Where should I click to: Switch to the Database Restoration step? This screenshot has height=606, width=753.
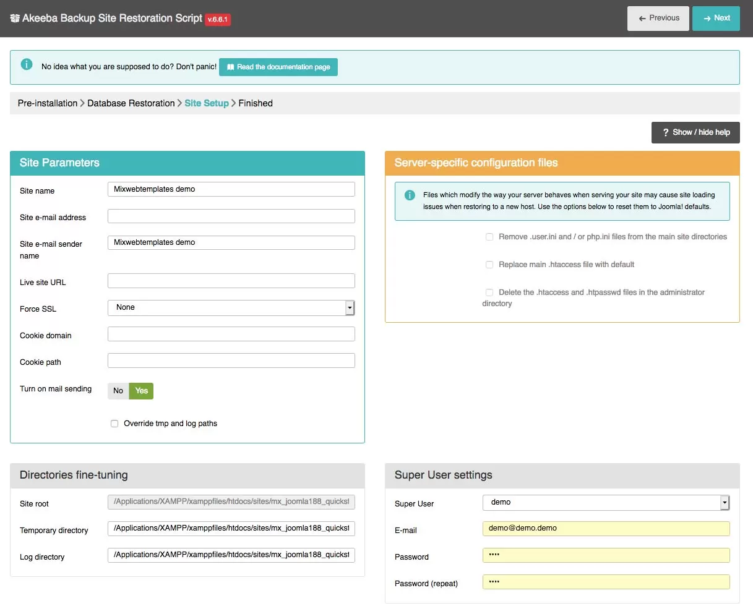pyautogui.click(x=131, y=103)
